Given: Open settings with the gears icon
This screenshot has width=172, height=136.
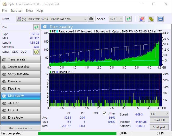Looking at the screenshot, I should coord(151,19).
